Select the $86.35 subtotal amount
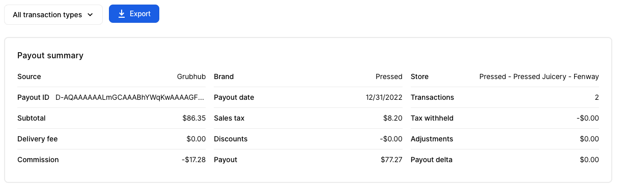 pos(194,118)
